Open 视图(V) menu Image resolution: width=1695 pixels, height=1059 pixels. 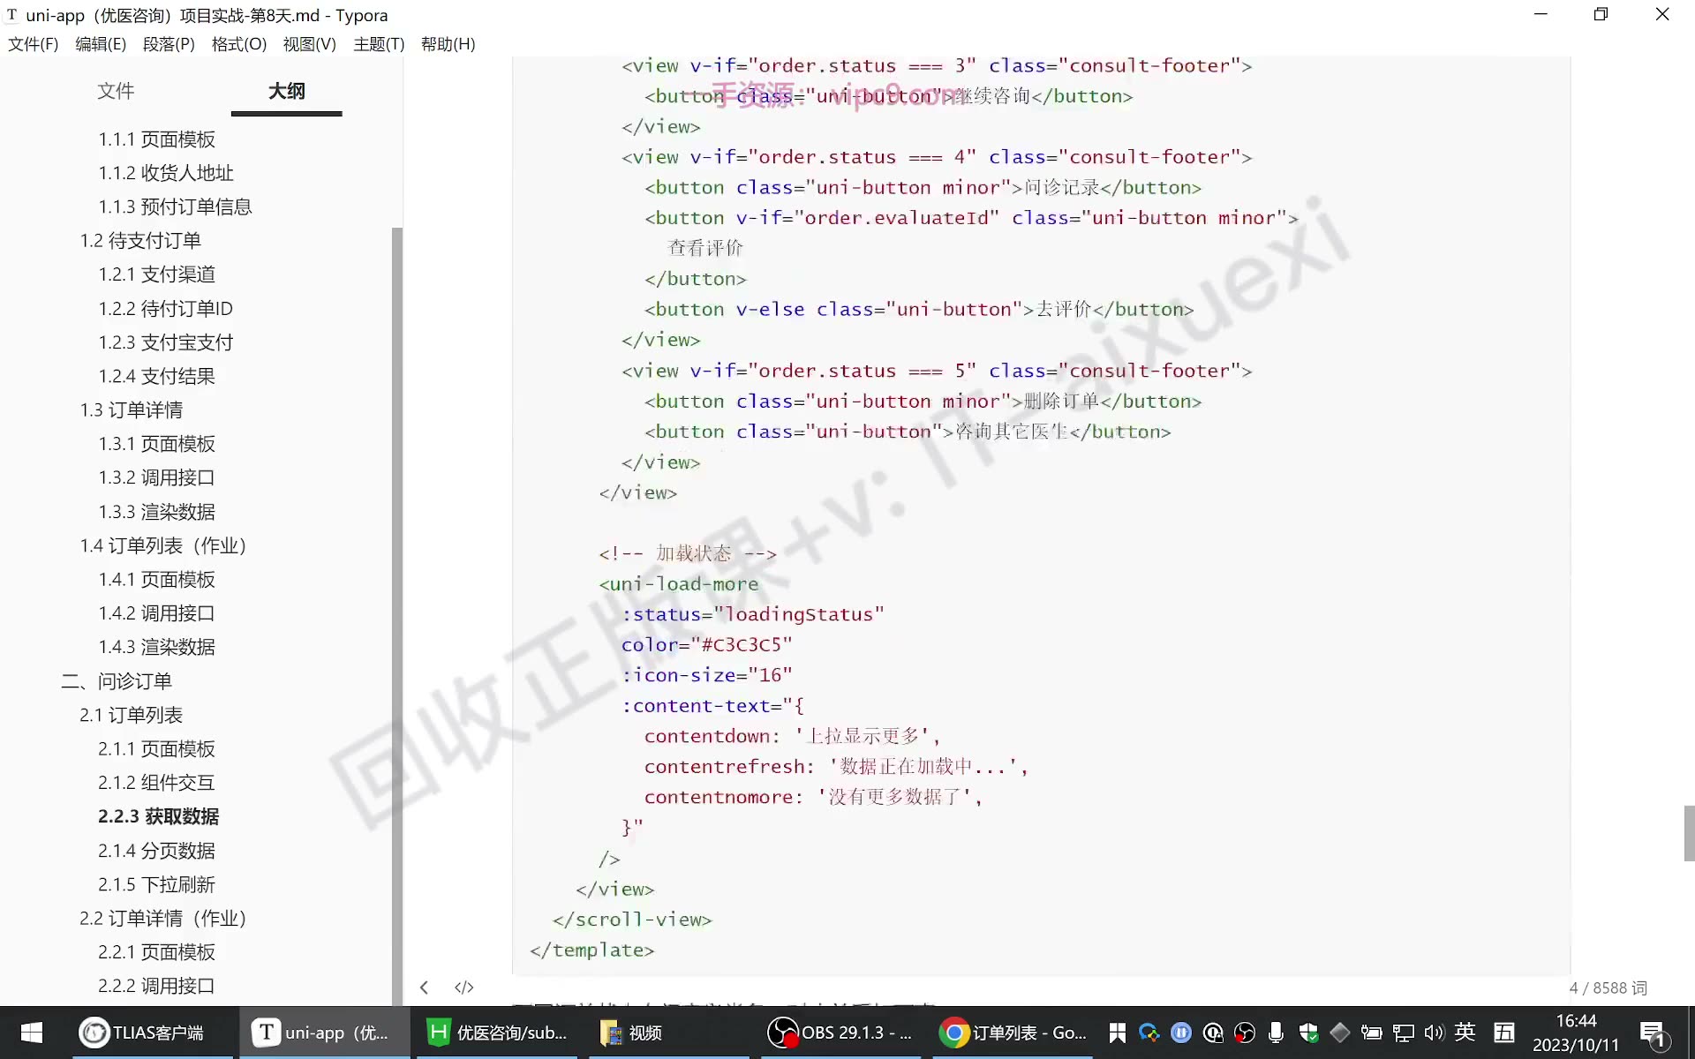[309, 44]
